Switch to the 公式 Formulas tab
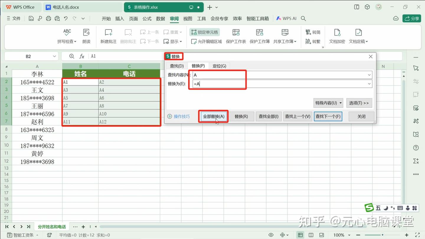This screenshot has width=425, height=239. click(x=147, y=19)
